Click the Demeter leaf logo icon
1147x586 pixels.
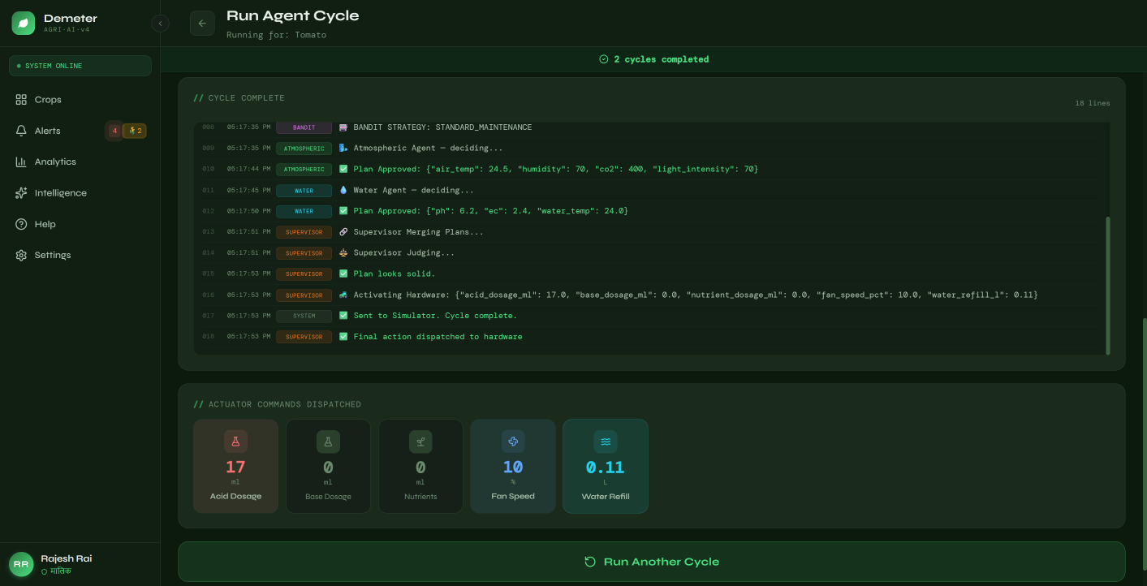point(24,24)
